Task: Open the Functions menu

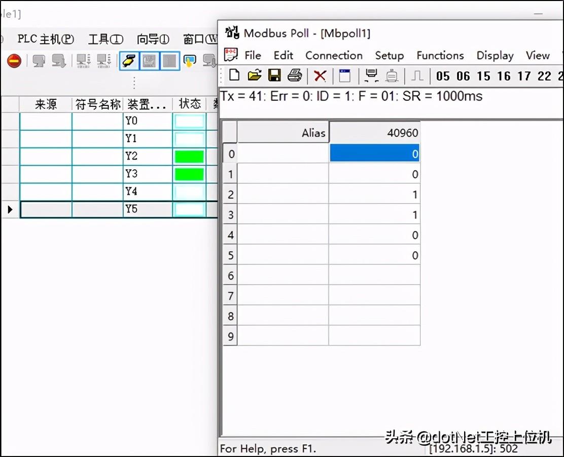Action: (x=440, y=55)
